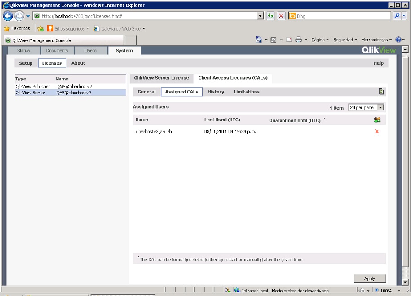Open the Print dropdown arrow
411x296 pixels.
tap(305, 40)
